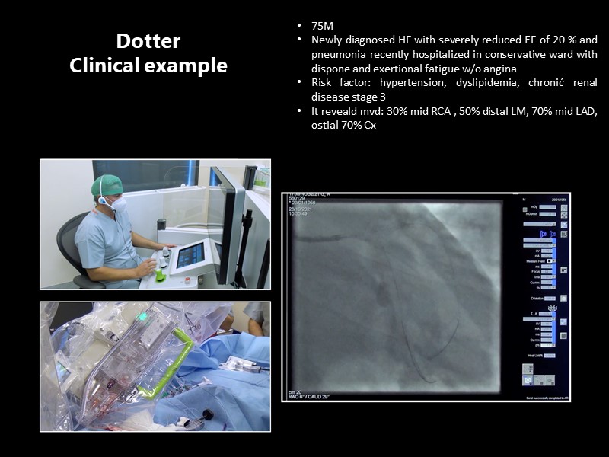Click the Dilatation value field
The width and height of the screenshot is (609, 457).
pyautogui.click(x=549, y=298)
